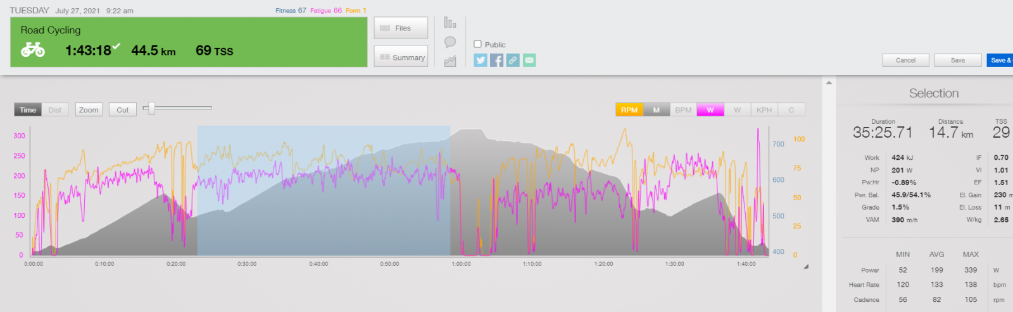
Task: Tick the Public checkbox
Action: pyautogui.click(x=478, y=44)
